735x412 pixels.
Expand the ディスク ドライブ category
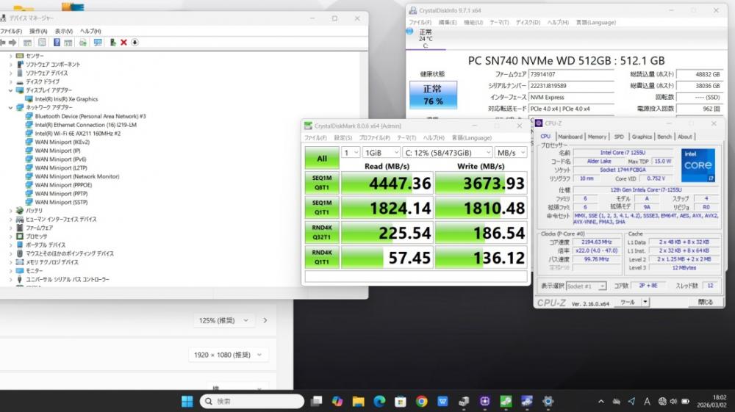point(10,82)
